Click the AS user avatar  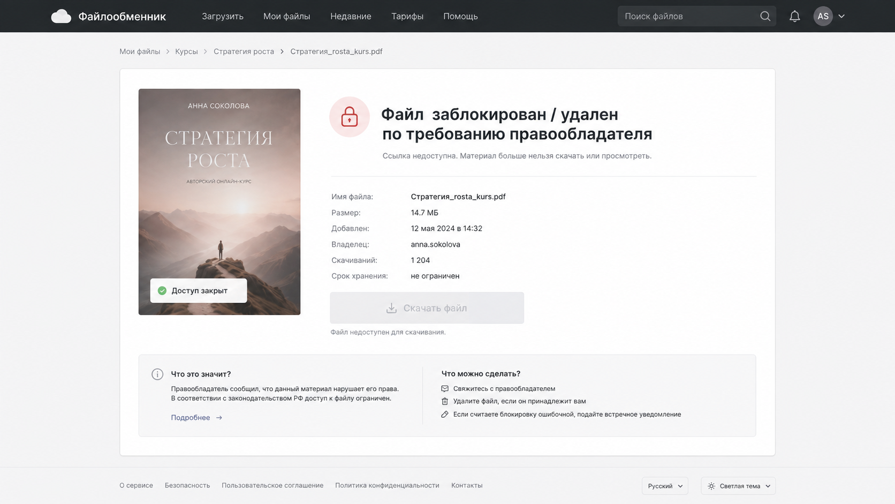(x=823, y=16)
